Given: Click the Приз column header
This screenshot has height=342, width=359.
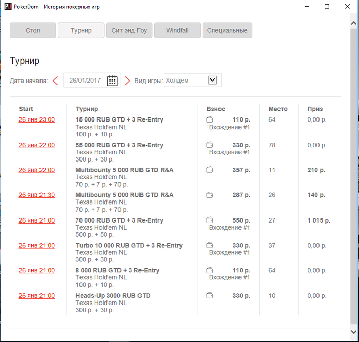Looking at the screenshot, I should click(315, 109).
